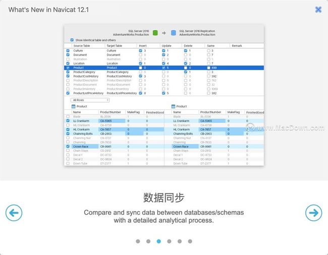Toggle the Culture source table row checkbox
The width and height of the screenshot is (328, 255).
(x=68, y=50)
